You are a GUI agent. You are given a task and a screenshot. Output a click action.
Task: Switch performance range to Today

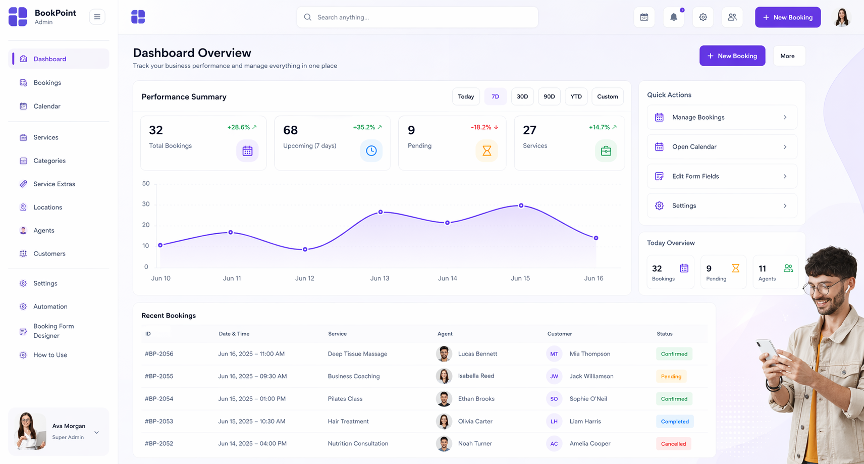[x=466, y=96]
